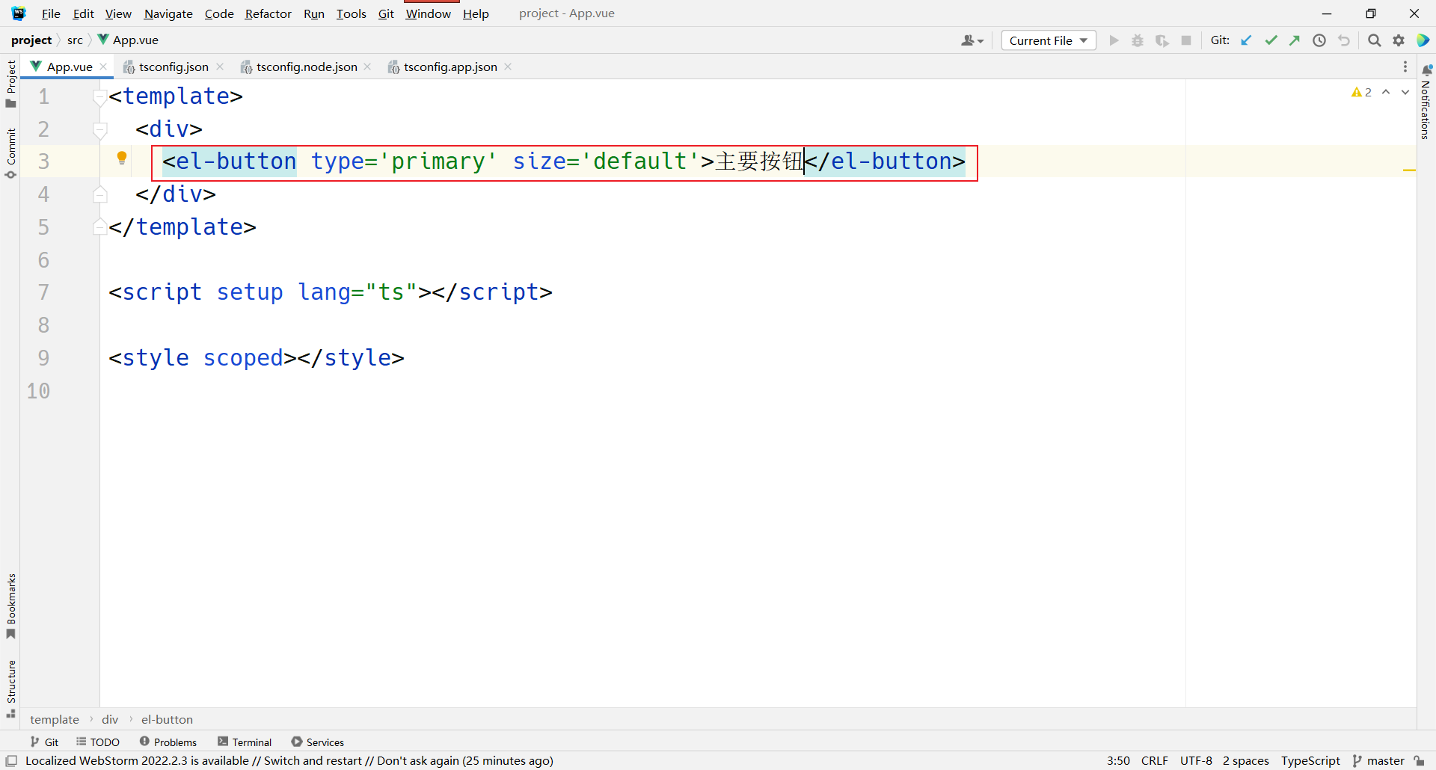
Task: Click the read-only lock icon in status bar
Action: pos(1420,761)
